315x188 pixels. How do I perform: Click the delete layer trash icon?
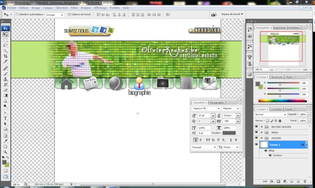(x=305, y=181)
